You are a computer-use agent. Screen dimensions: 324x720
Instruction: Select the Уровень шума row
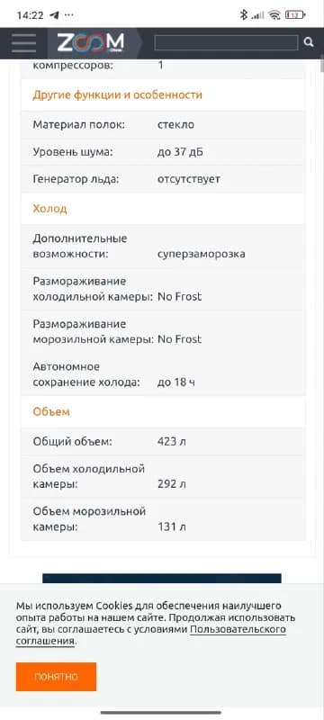[163, 152]
